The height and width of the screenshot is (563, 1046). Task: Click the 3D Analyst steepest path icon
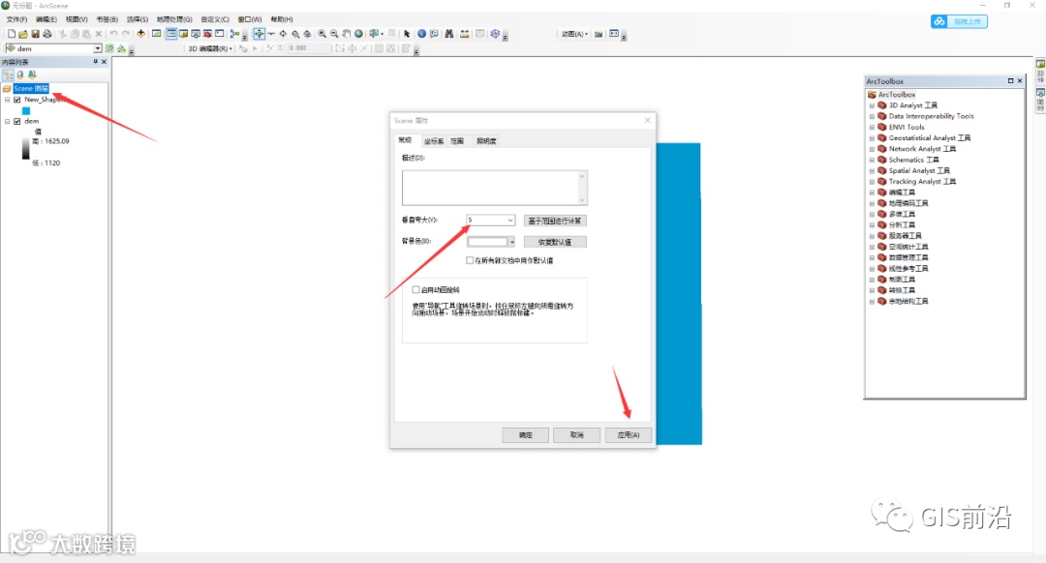pyautogui.click(x=121, y=48)
